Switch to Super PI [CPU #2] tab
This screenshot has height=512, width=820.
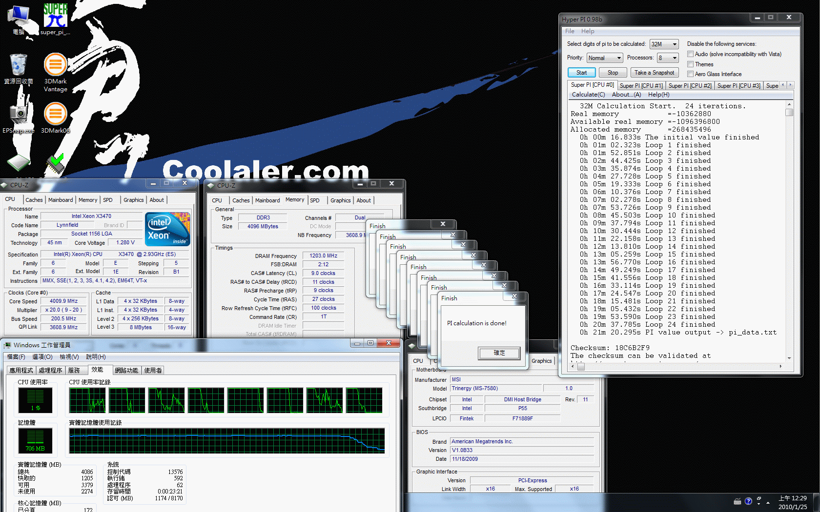pos(690,86)
